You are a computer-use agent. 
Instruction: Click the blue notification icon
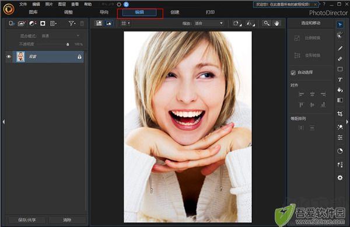pos(126,4)
